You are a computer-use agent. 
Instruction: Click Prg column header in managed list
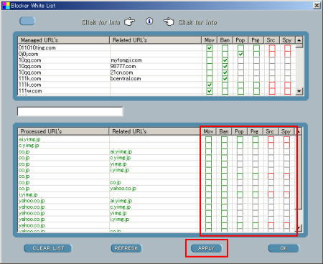[256, 40]
